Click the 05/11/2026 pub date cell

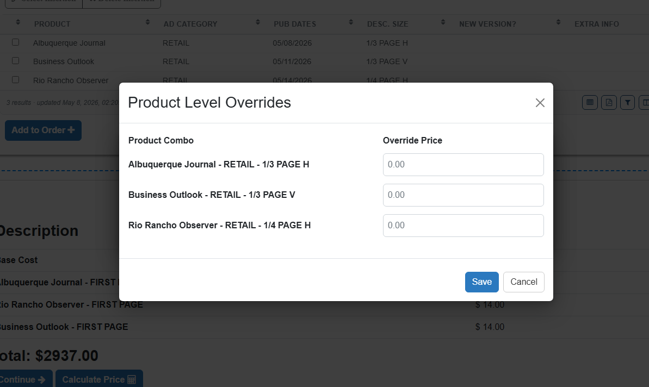(x=292, y=61)
